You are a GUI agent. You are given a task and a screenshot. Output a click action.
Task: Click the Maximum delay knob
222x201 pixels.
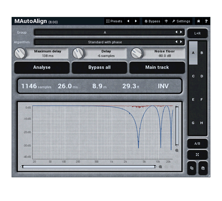20,53
